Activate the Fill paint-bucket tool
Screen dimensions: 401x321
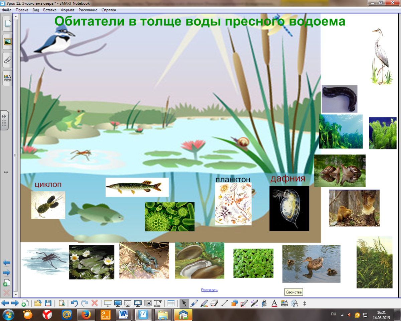click(x=264, y=304)
